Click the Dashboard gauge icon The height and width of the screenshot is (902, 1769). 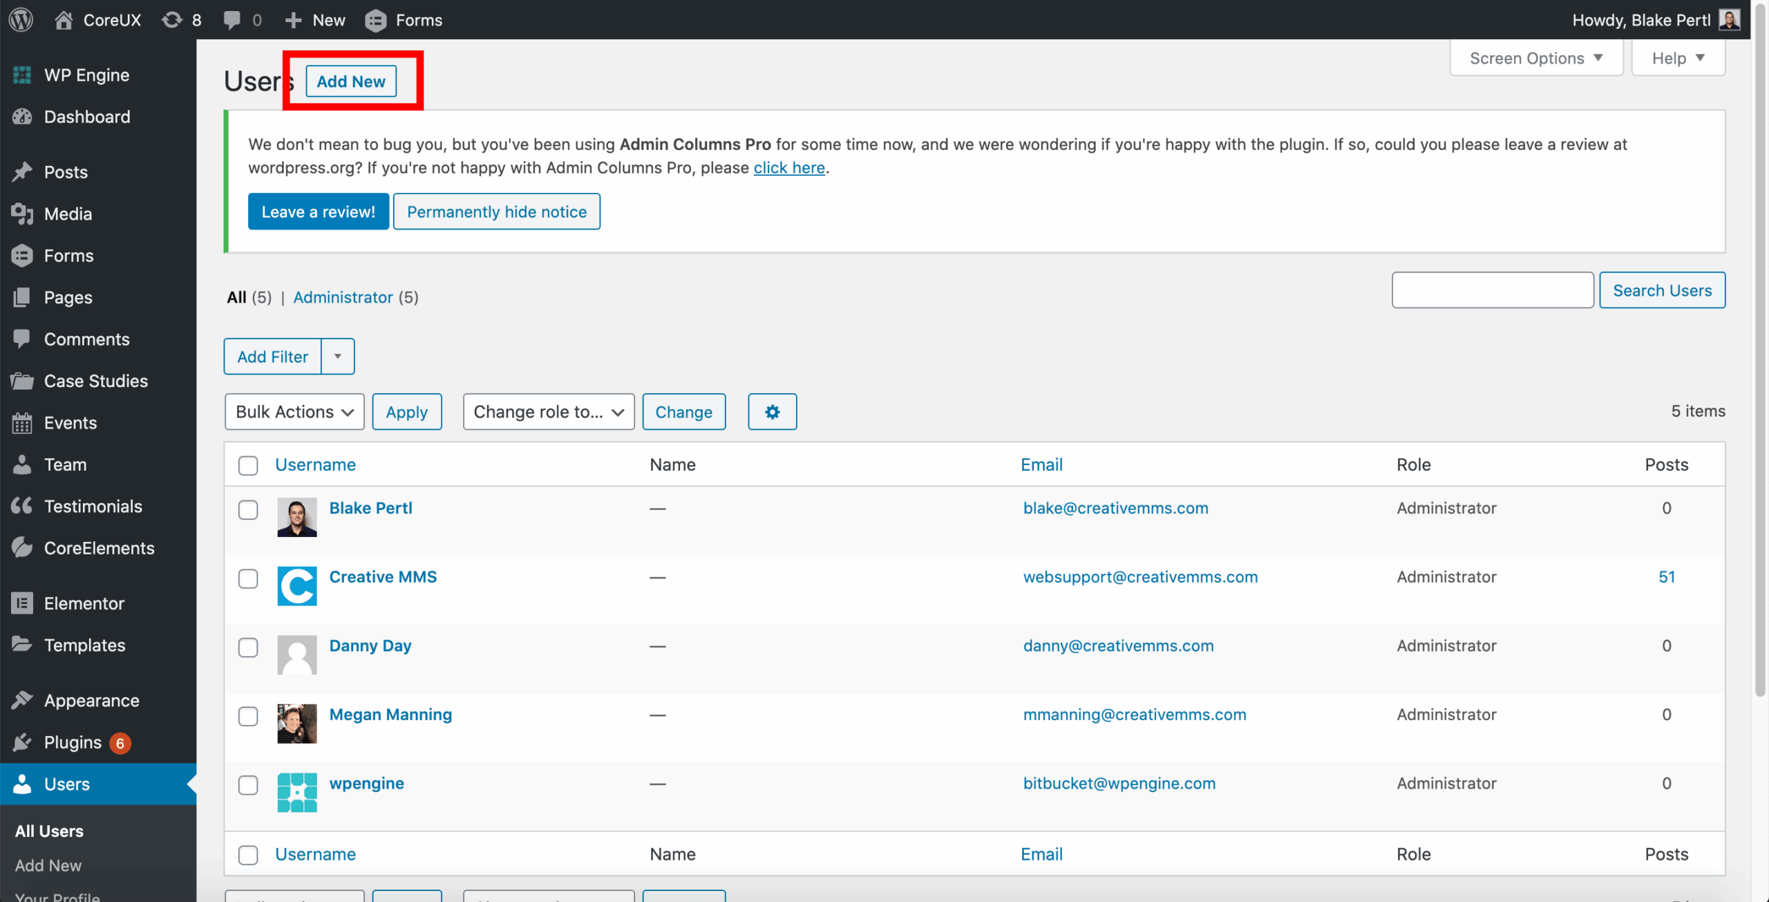[22, 117]
